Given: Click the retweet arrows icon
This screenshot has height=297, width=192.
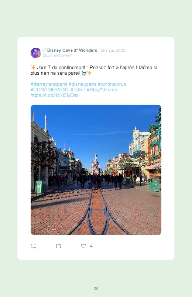Looking at the screenshot, I should coord(58,246).
